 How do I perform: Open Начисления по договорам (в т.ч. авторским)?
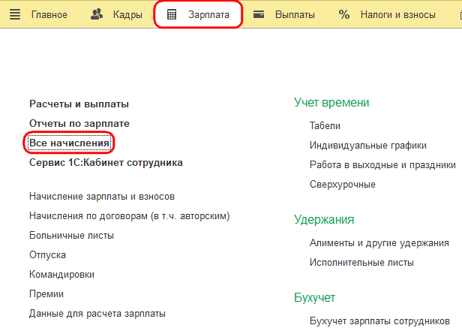[129, 216]
